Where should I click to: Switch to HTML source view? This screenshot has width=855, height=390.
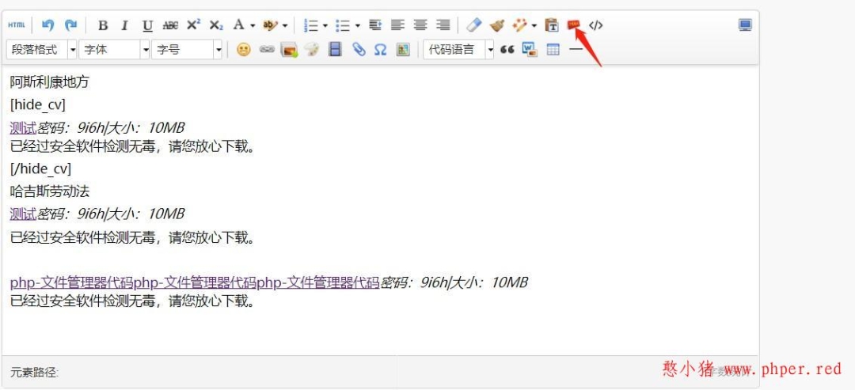pyautogui.click(x=17, y=25)
